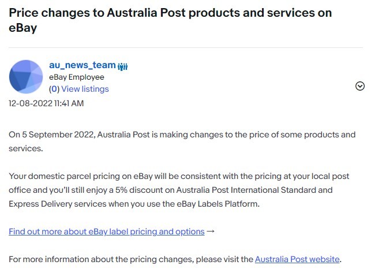Click the (0) feedback score
The height and width of the screenshot is (280, 371).
pos(54,89)
